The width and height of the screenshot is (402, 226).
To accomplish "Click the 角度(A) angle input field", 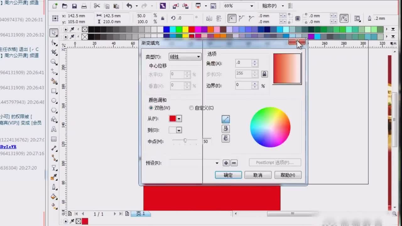I will [244, 63].
